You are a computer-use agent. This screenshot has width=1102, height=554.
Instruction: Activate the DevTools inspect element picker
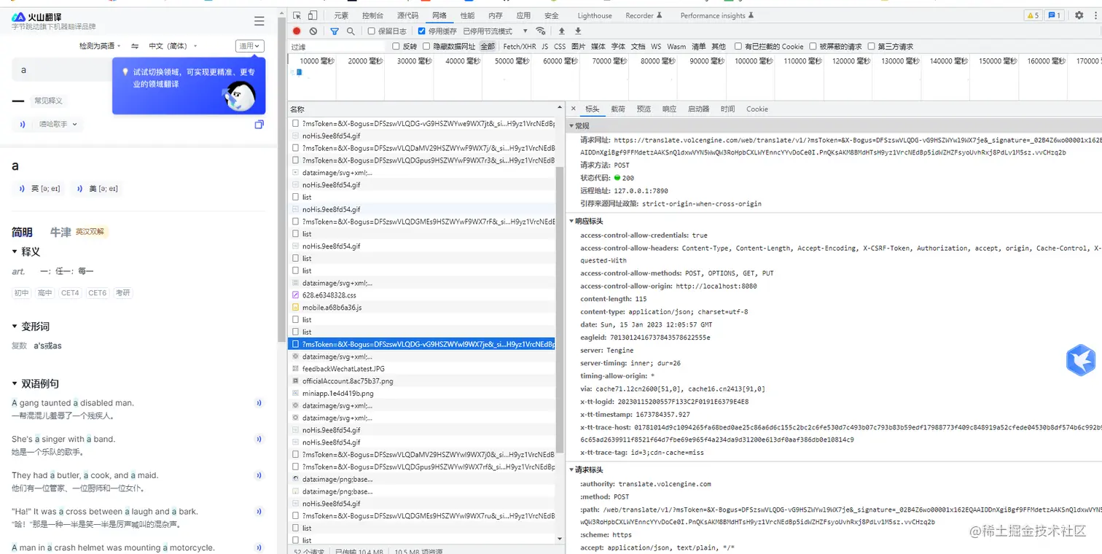pyautogui.click(x=297, y=15)
